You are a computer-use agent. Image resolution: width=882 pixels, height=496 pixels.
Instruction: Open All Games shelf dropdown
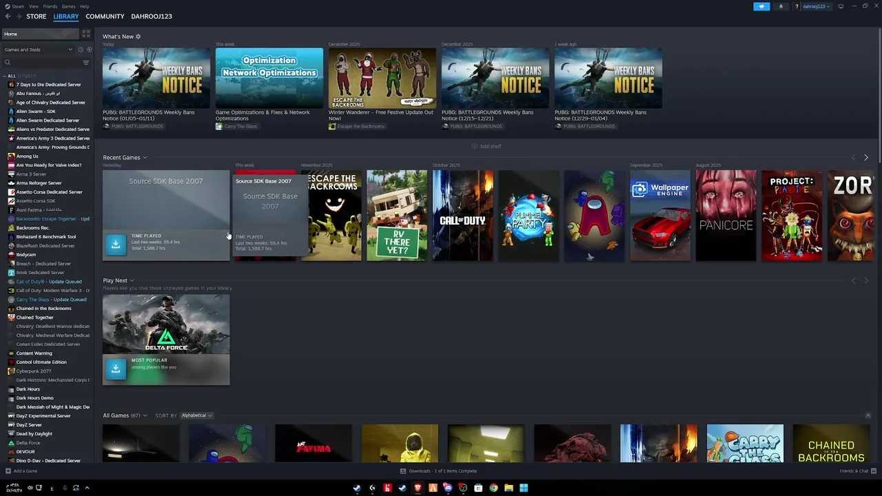click(145, 415)
